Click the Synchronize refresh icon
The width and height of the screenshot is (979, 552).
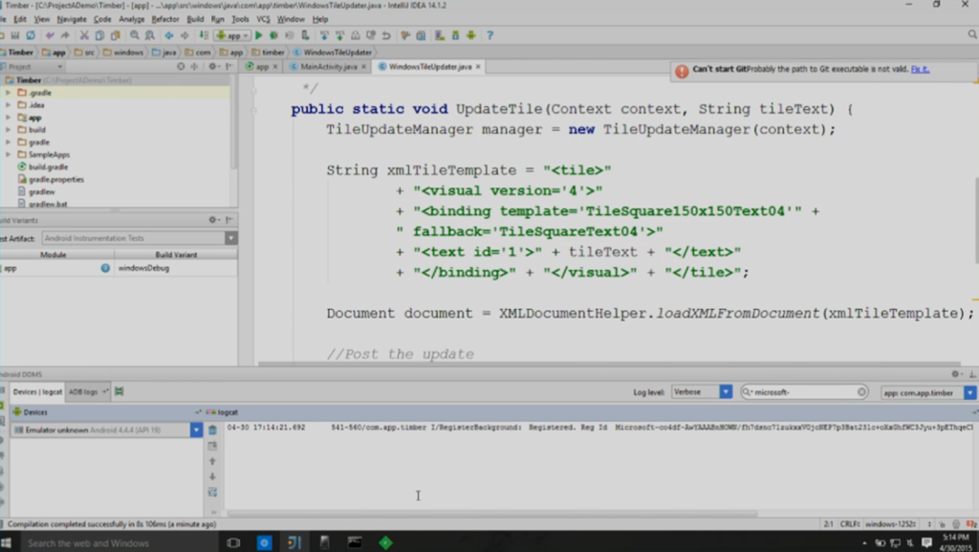(31, 35)
